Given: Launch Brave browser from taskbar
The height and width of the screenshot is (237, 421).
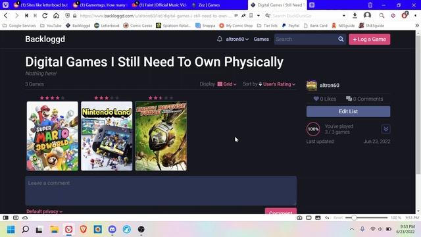Looking at the screenshot, I should pyautogui.click(x=84, y=229).
